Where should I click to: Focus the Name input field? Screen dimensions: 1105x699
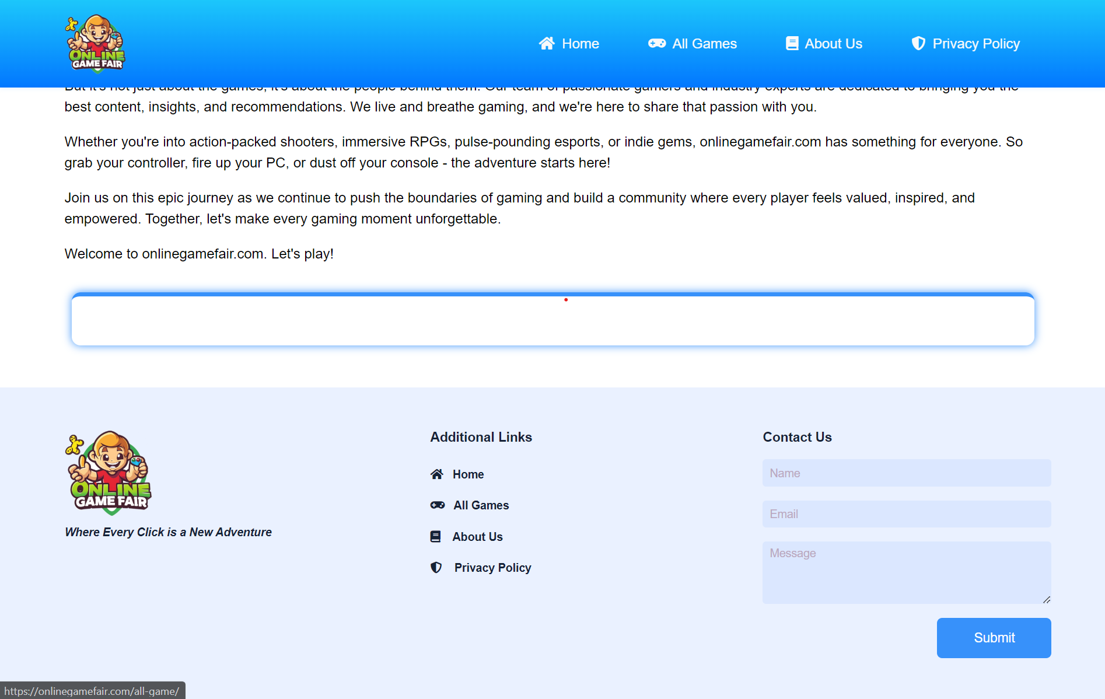point(906,473)
